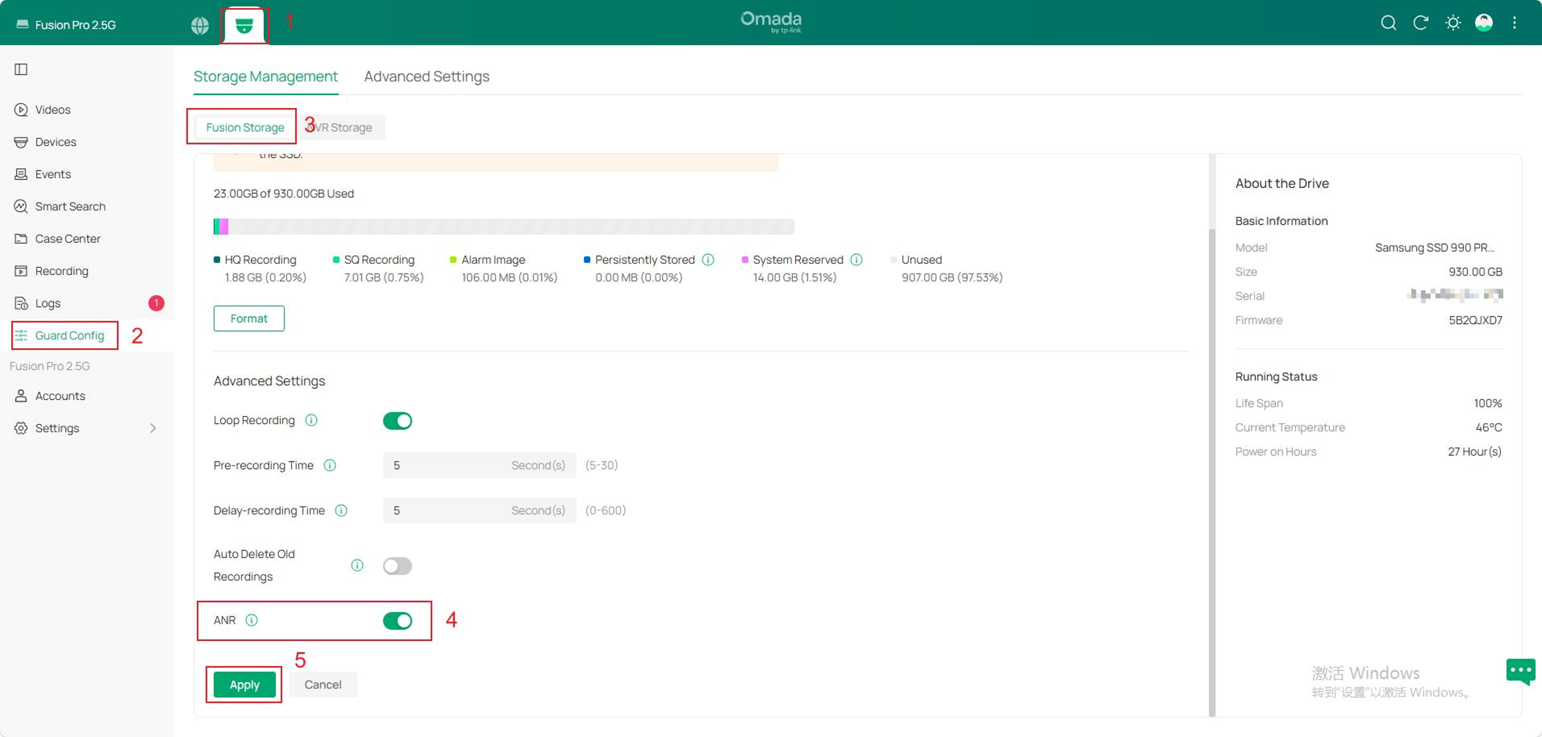Collapse sidebar with the panel icon

tap(21, 70)
